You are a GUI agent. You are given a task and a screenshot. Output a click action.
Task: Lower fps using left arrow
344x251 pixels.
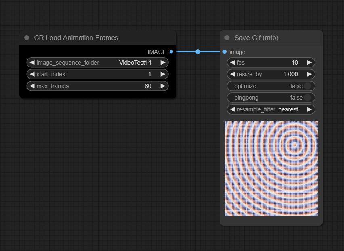232,63
